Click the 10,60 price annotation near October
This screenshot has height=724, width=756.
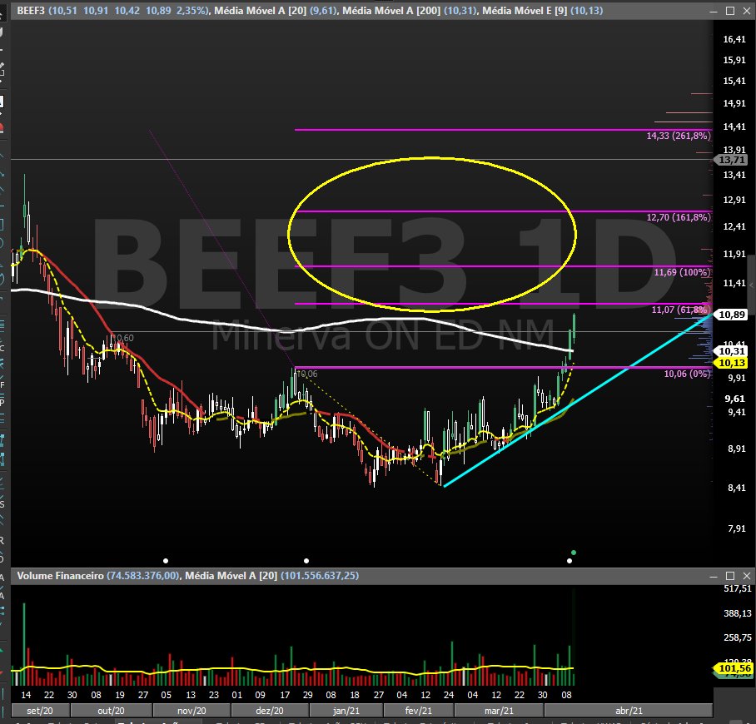124,338
